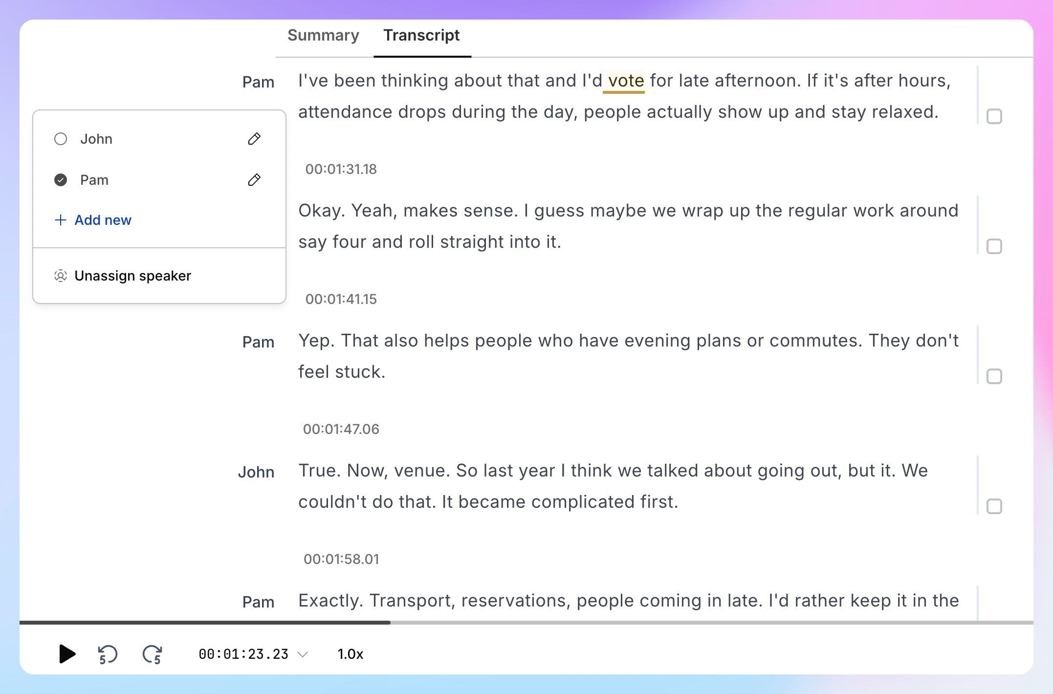Click the Pam label on 'I've been thinking' paragraph
This screenshot has height=694, width=1053.
258,82
